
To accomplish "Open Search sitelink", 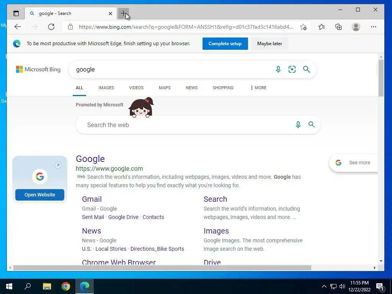I will [215, 199].
